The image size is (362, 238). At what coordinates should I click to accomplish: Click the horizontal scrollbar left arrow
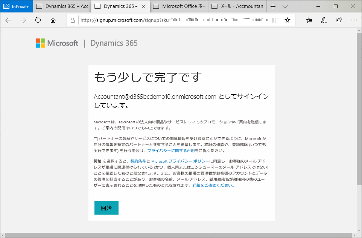point(3,235)
